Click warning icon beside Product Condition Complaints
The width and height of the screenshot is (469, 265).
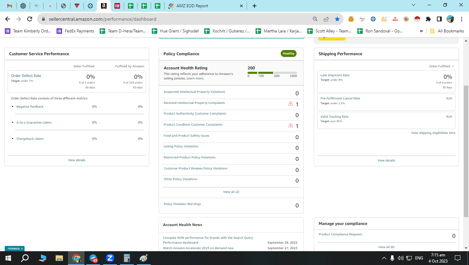(x=291, y=125)
